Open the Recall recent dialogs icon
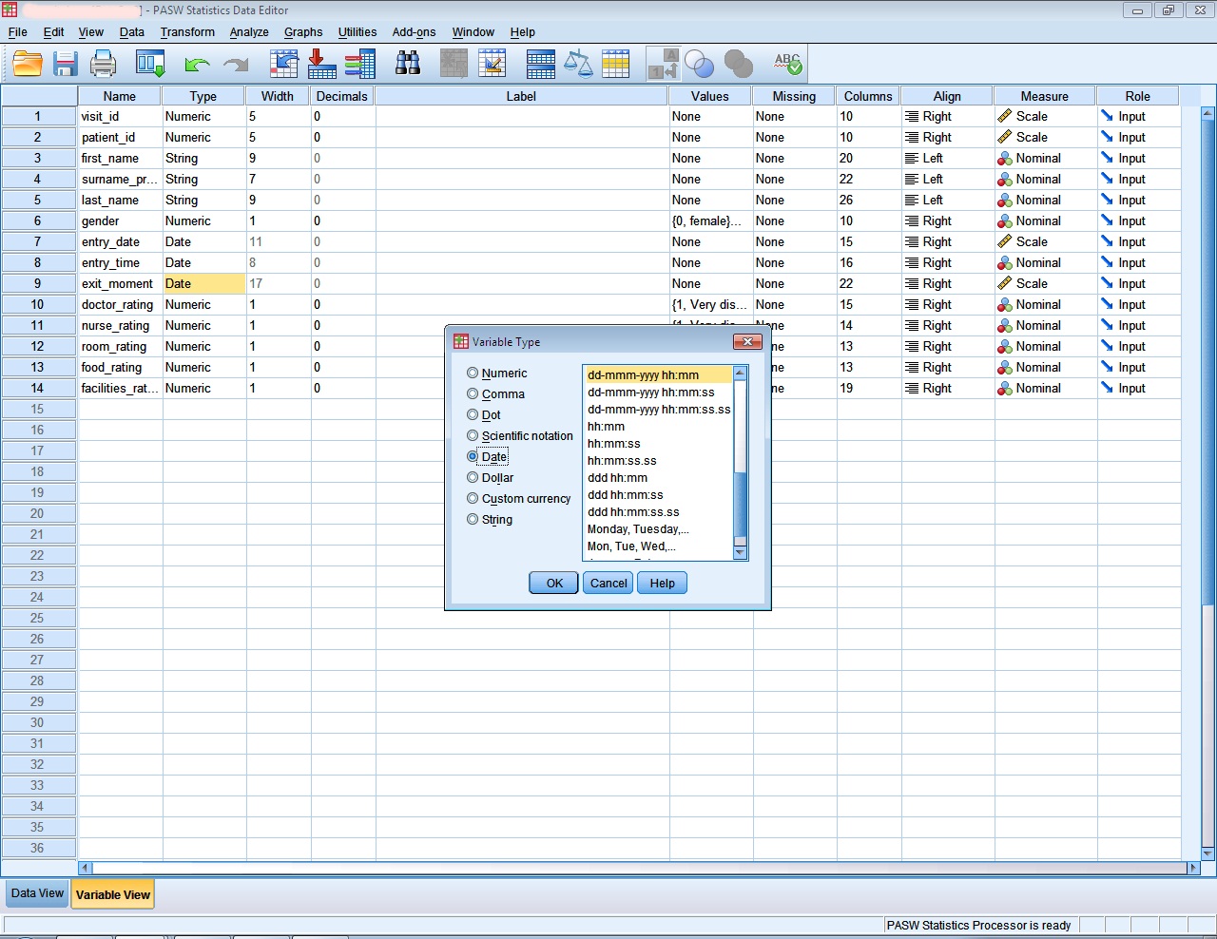 (x=151, y=64)
